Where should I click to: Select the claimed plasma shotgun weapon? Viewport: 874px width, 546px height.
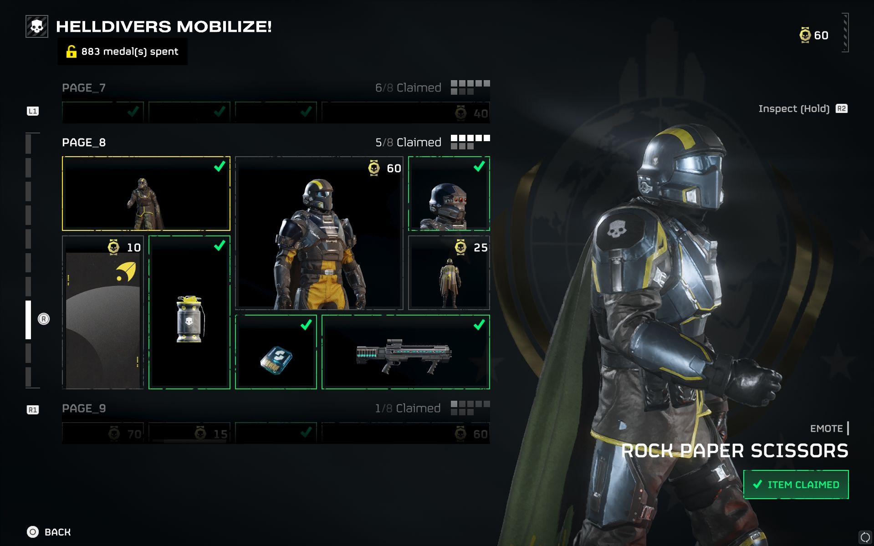(406, 352)
